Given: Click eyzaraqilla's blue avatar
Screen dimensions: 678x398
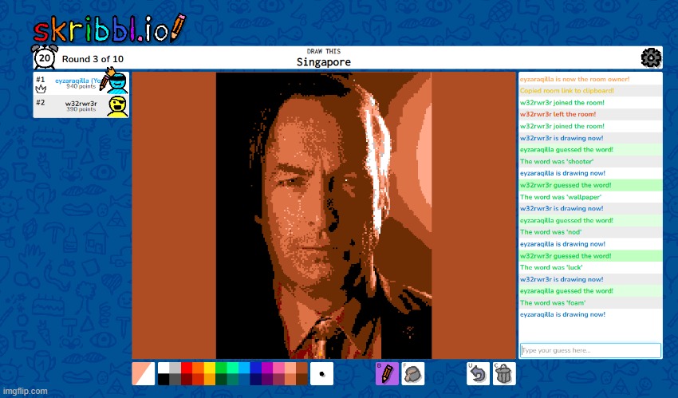Looking at the screenshot, I should click(117, 82).
